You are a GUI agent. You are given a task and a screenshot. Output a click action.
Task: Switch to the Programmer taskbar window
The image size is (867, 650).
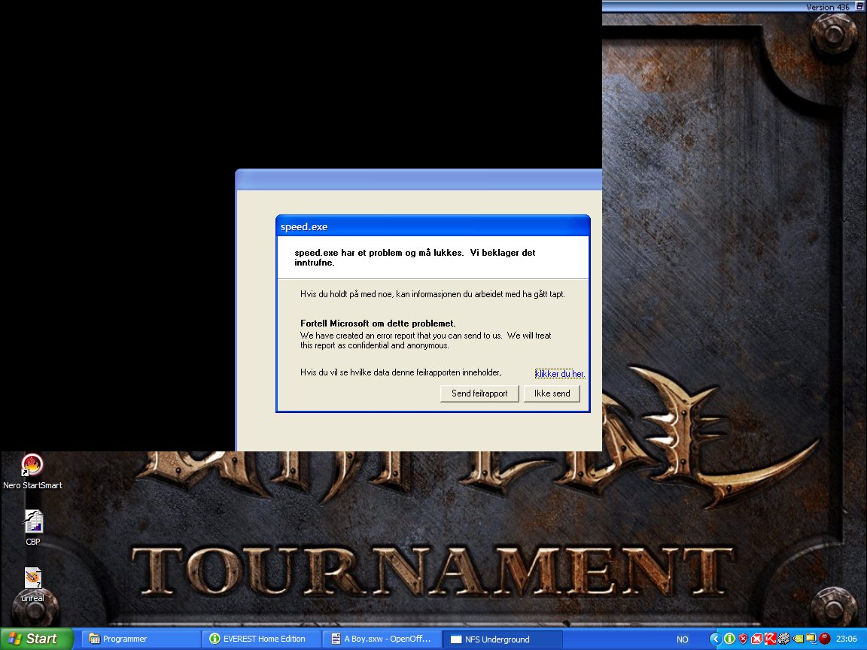pyautogui.click(x=141, y=639)
